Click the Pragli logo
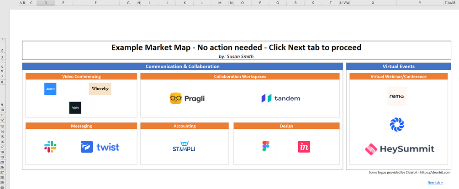This screenshot has height=189, width=459. tap(187, 98)
